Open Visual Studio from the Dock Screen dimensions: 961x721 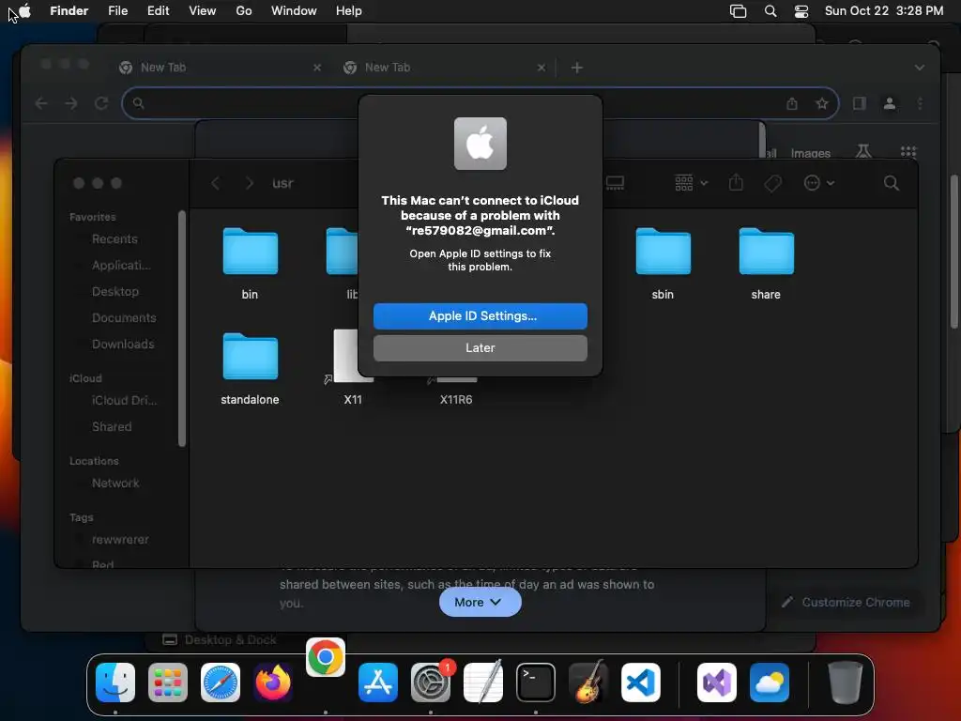pos(716,683)
